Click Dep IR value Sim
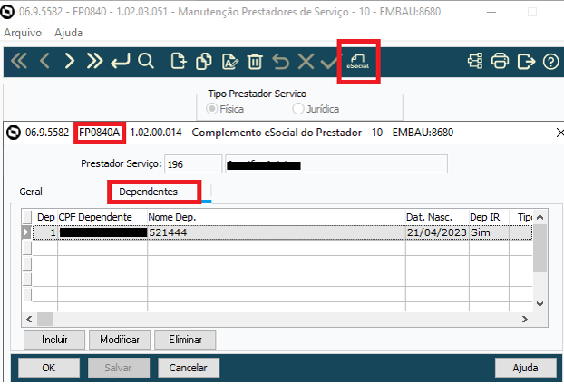The width and height of the screenshot is (564, 385). (481, 232)
